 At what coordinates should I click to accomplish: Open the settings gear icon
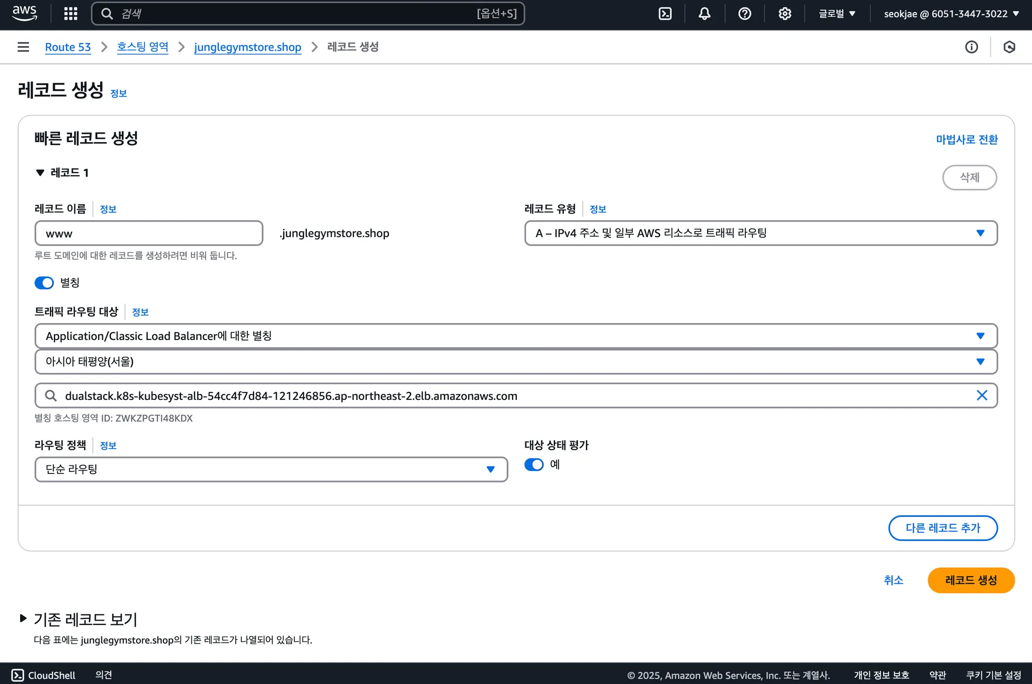click(x=785, y=14)
